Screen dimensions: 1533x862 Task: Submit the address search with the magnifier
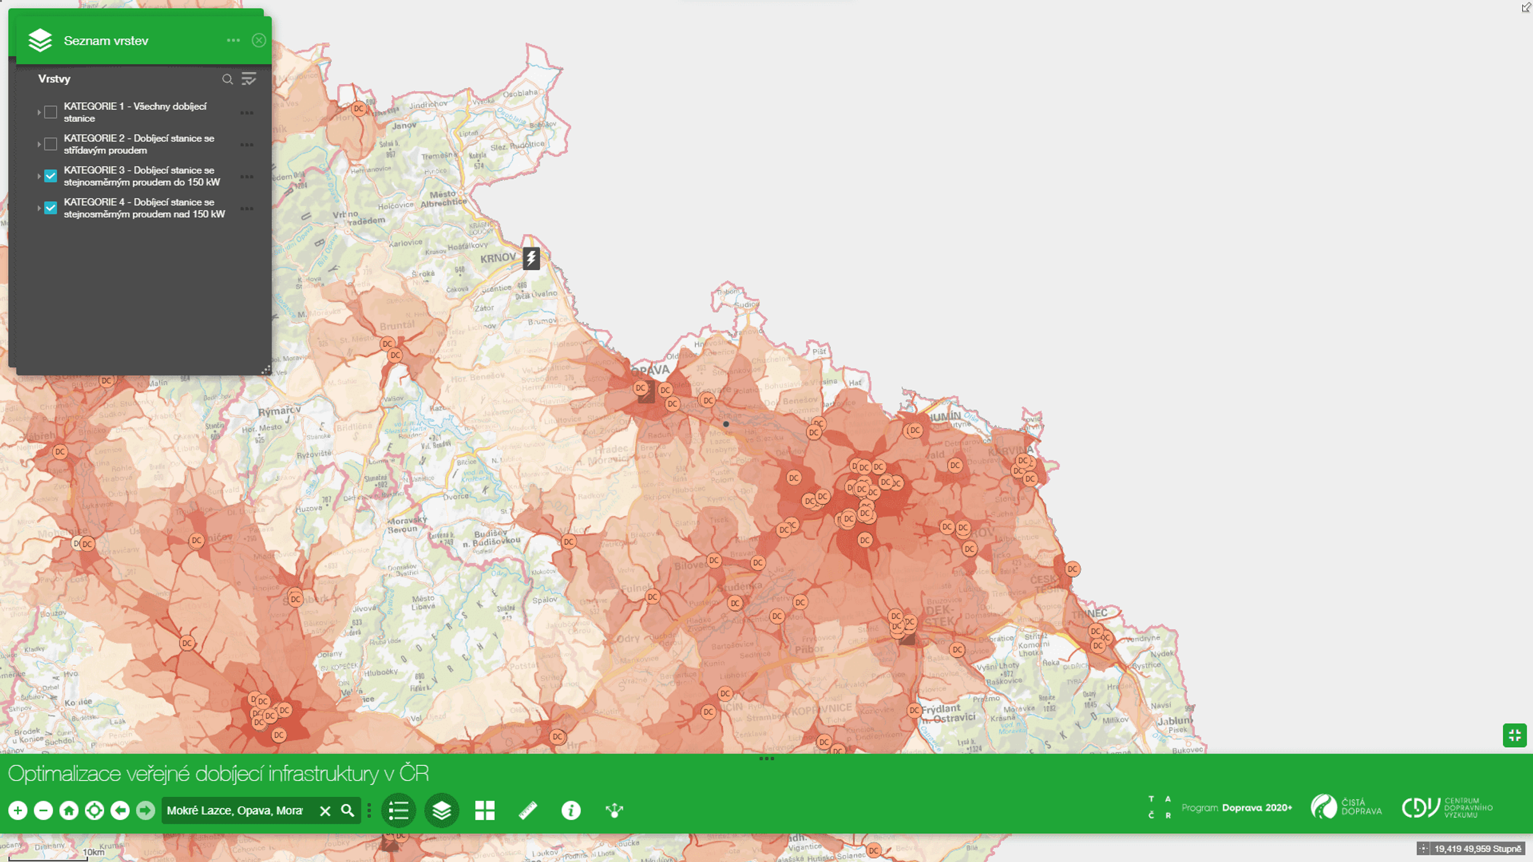[347, 810]
